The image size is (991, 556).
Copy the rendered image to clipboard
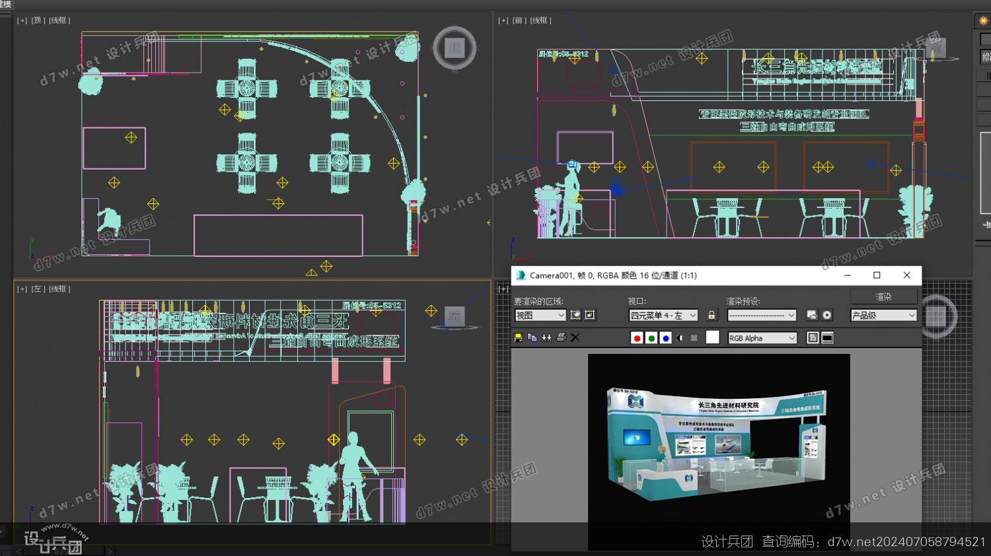(532, 337)
